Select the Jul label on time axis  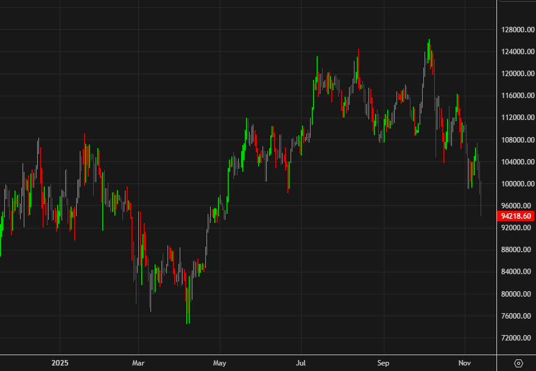pyautogui.click(x=301, y=363)
